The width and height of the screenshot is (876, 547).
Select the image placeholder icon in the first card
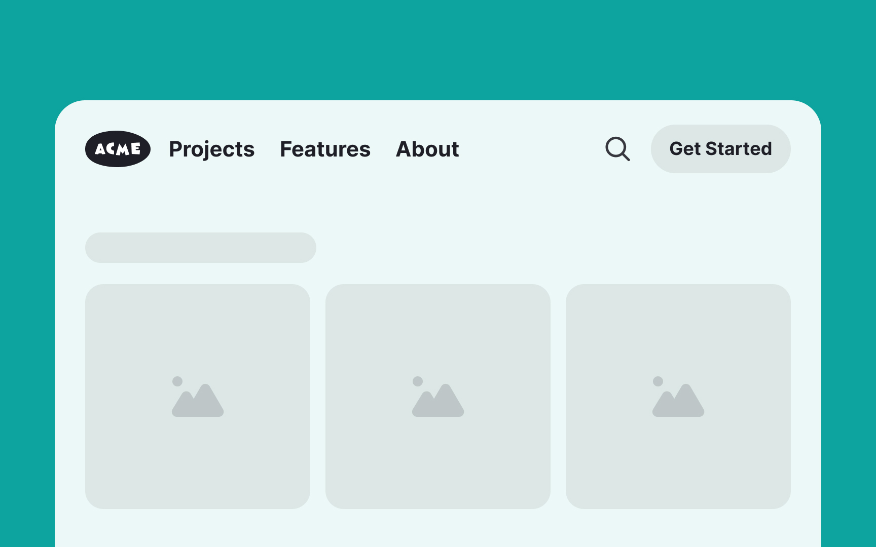(x=197, y=398)
